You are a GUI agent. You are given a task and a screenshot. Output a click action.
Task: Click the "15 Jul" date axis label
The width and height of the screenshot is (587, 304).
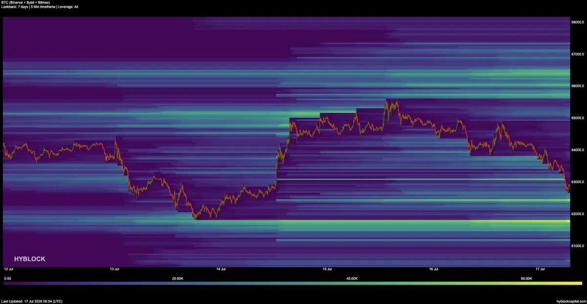tap(327, 269)
